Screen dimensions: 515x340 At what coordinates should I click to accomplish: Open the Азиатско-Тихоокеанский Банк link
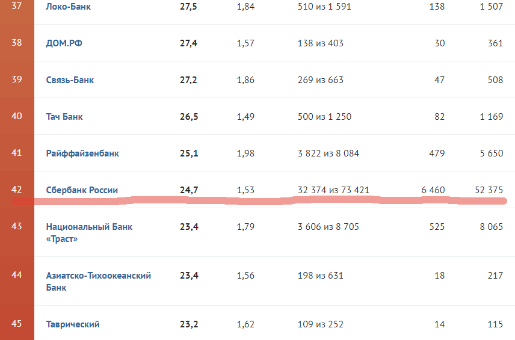point(99,281)
